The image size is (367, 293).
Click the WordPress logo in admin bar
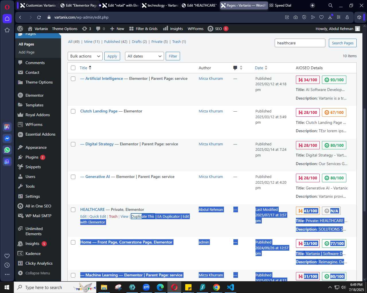(x=20, y=29)
